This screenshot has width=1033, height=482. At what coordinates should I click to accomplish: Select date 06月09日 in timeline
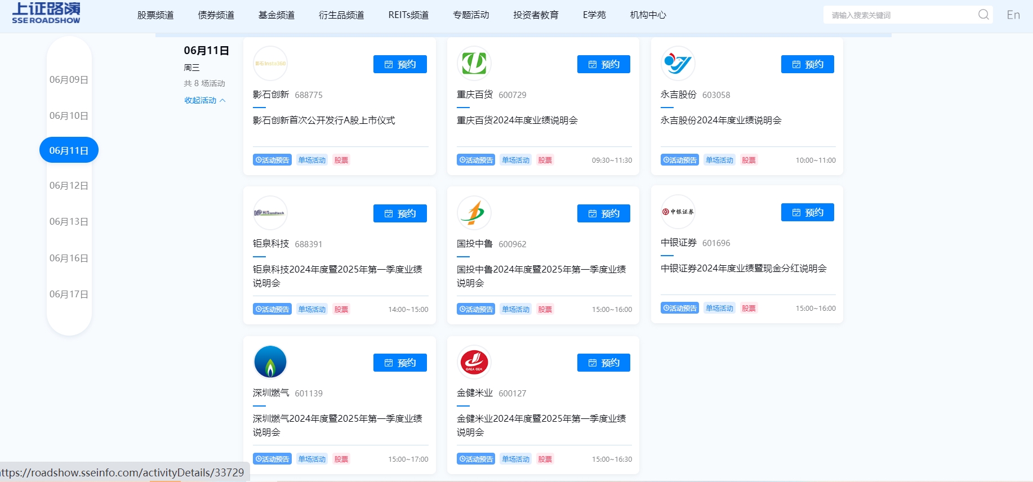click(x=69, y=80)
